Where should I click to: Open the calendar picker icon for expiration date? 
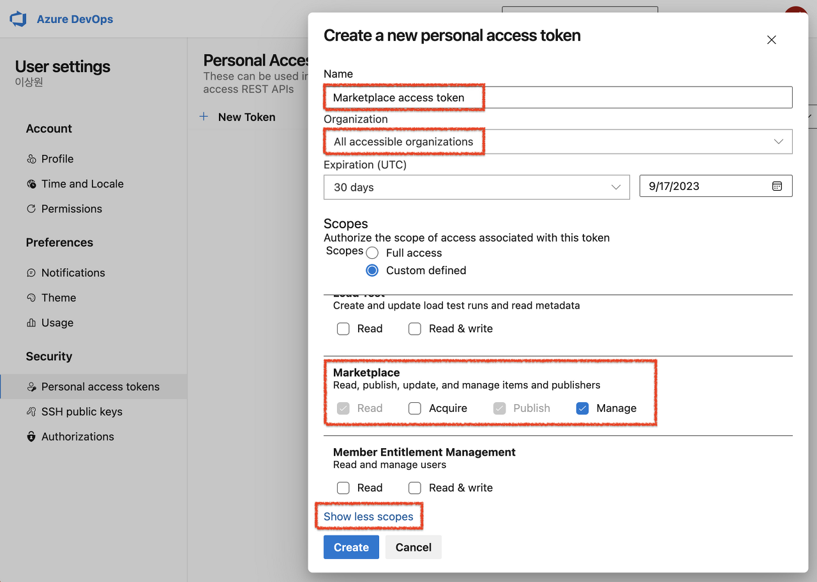(x=777, y=186)
